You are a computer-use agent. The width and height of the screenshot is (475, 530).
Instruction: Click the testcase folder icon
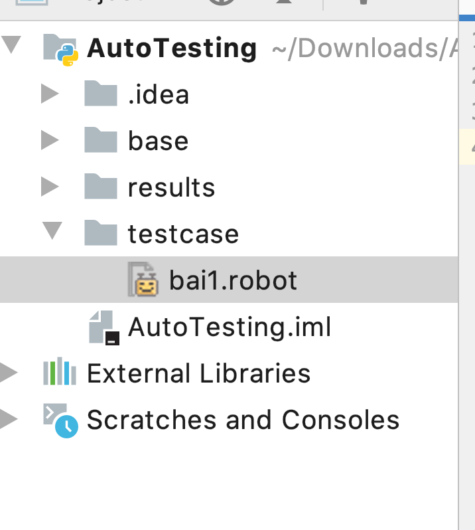pos(101,234)
